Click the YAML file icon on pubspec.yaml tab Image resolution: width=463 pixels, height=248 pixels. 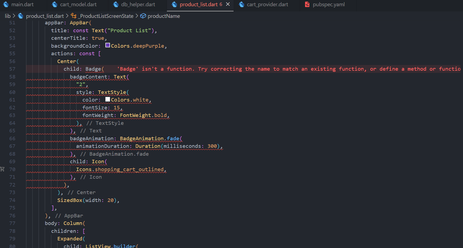pyautogui.click(x=307, y=5)
